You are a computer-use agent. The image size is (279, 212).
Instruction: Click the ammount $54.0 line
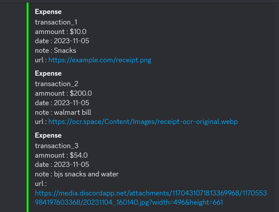pyautogui.click(x=61, y=155)
